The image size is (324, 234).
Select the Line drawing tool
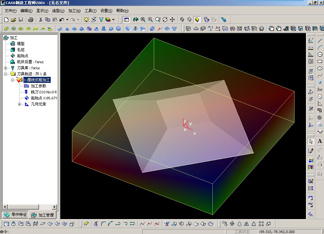(320, 41)
